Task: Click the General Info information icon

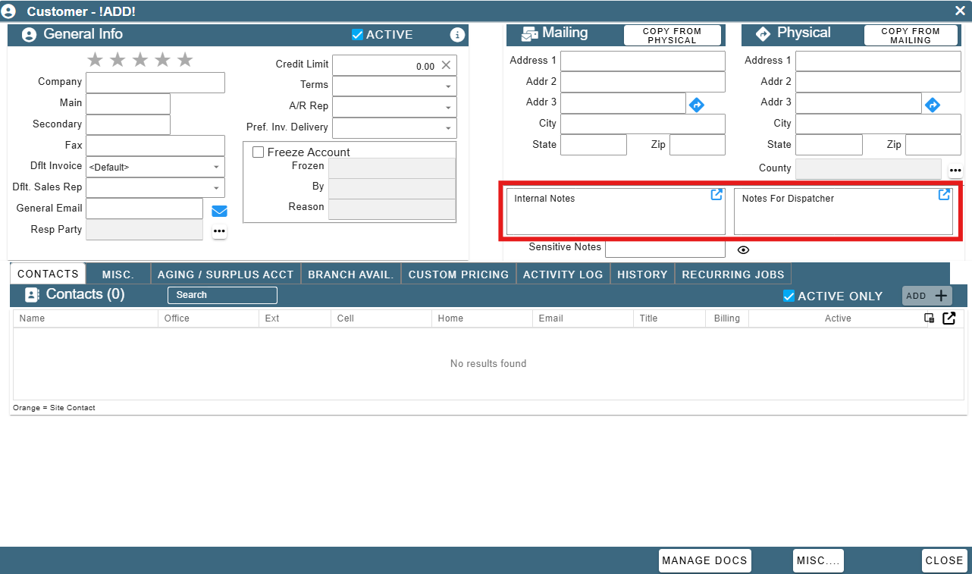Action: click(x=457, y=35)
